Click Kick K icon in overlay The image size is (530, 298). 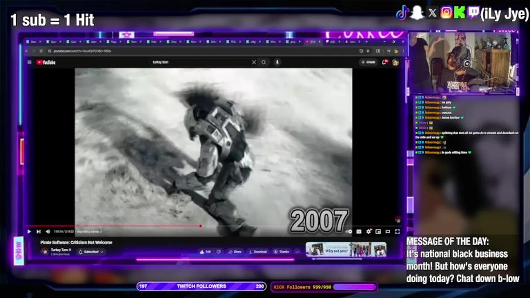coord(460,13)
